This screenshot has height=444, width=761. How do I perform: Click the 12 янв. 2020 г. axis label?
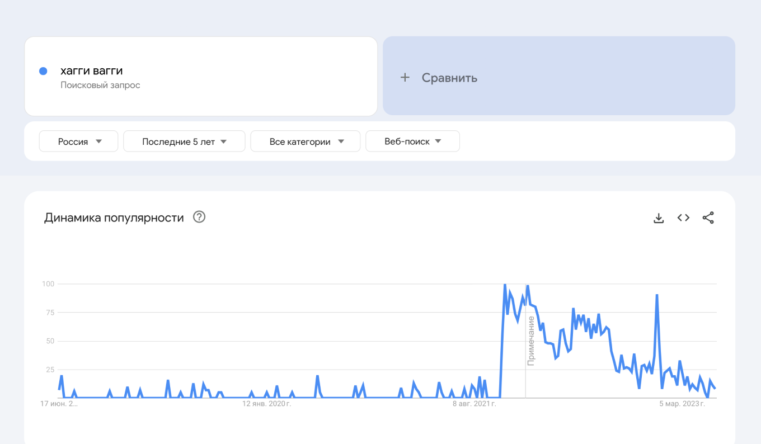tap(266, 404)
